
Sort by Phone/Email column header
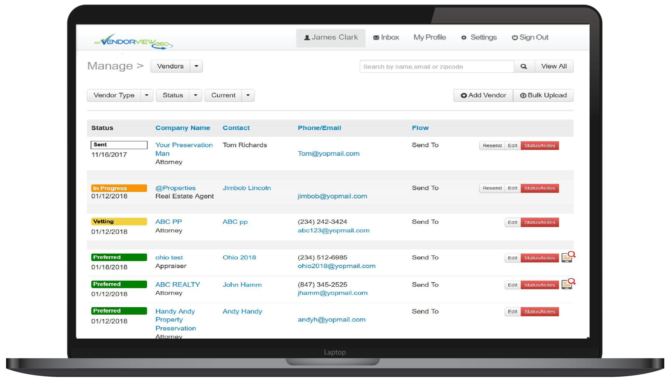[x=320, y=128]
